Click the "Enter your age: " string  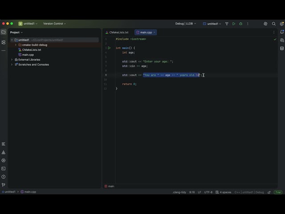tap(157, 62)
